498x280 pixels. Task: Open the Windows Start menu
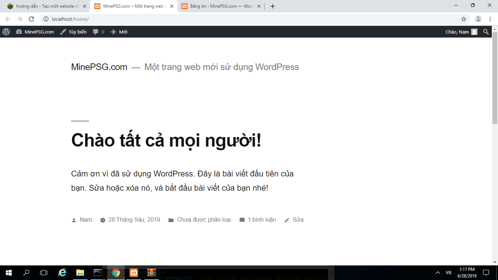point(9,272)
